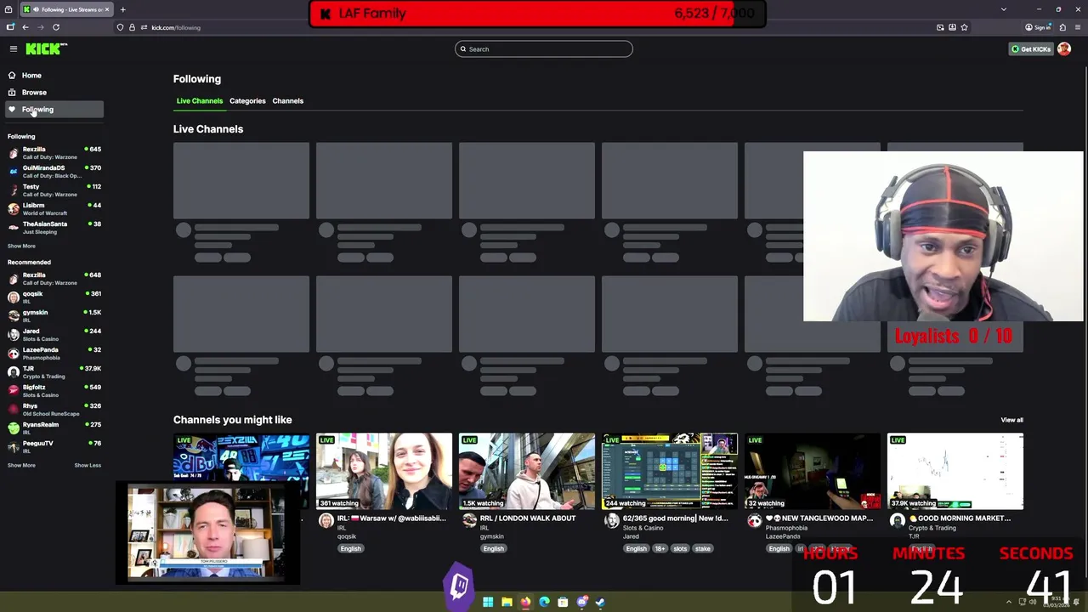Click the slots tag on Jared's stream

(x=680, y=549)
